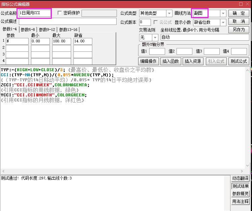Image resolution: width=252 pixels, height=211 pixels.
Task: Open the 显示小数 dropdown
Action: [x=223, y=23]
